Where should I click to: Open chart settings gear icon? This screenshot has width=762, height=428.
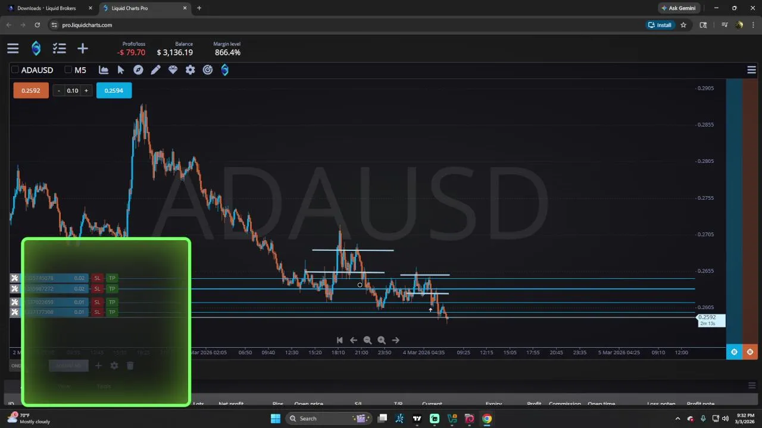coord(190,70)
